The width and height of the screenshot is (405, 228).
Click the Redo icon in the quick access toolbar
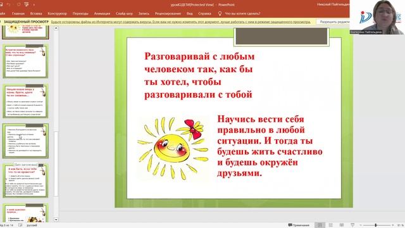click(x=18, y=4)
